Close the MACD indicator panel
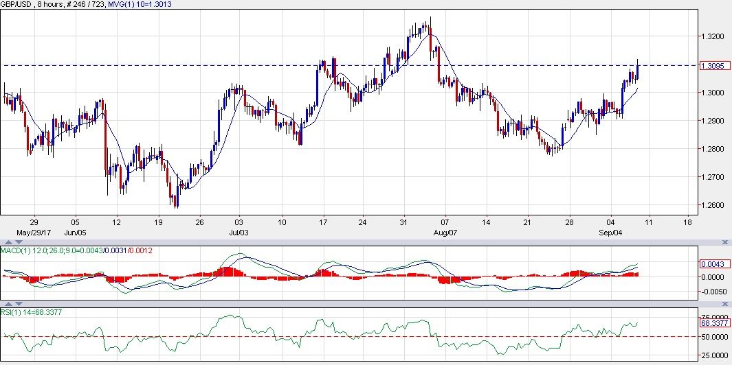Screen dimensions: 732x365 tap(725, 242)
